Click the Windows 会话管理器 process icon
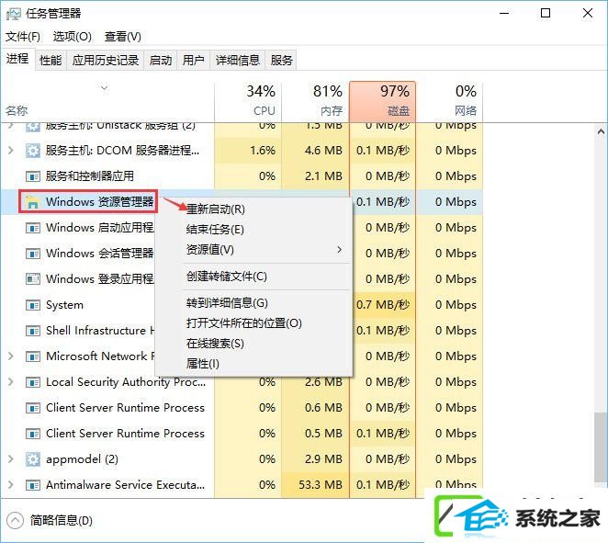The height and width of the screenshot is (543, 608). [x=32, y=254]
